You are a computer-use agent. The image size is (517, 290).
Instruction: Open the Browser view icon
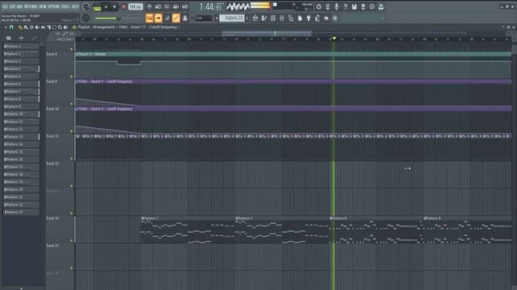tap(291, 19)
